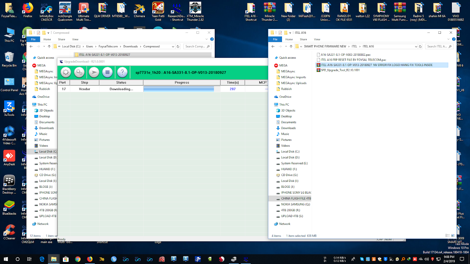Open nckDongle Qualcomm desktop icon
Screen dimensions: 470x264
[x=65, y=12]
